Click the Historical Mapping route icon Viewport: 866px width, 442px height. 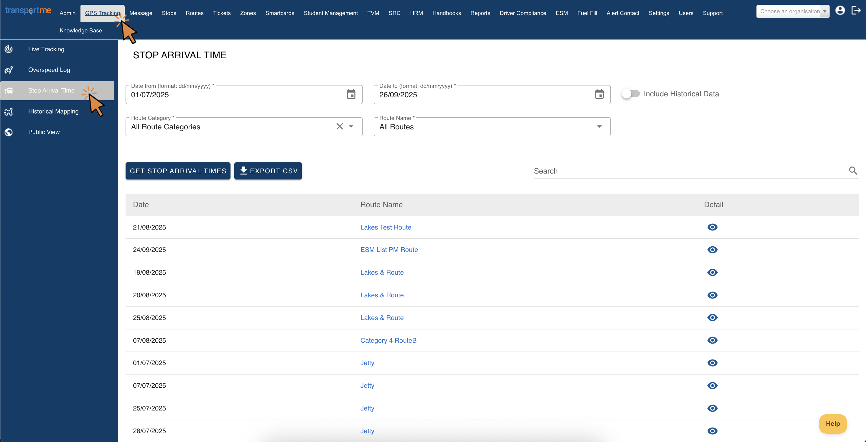(x=9, y=111)
